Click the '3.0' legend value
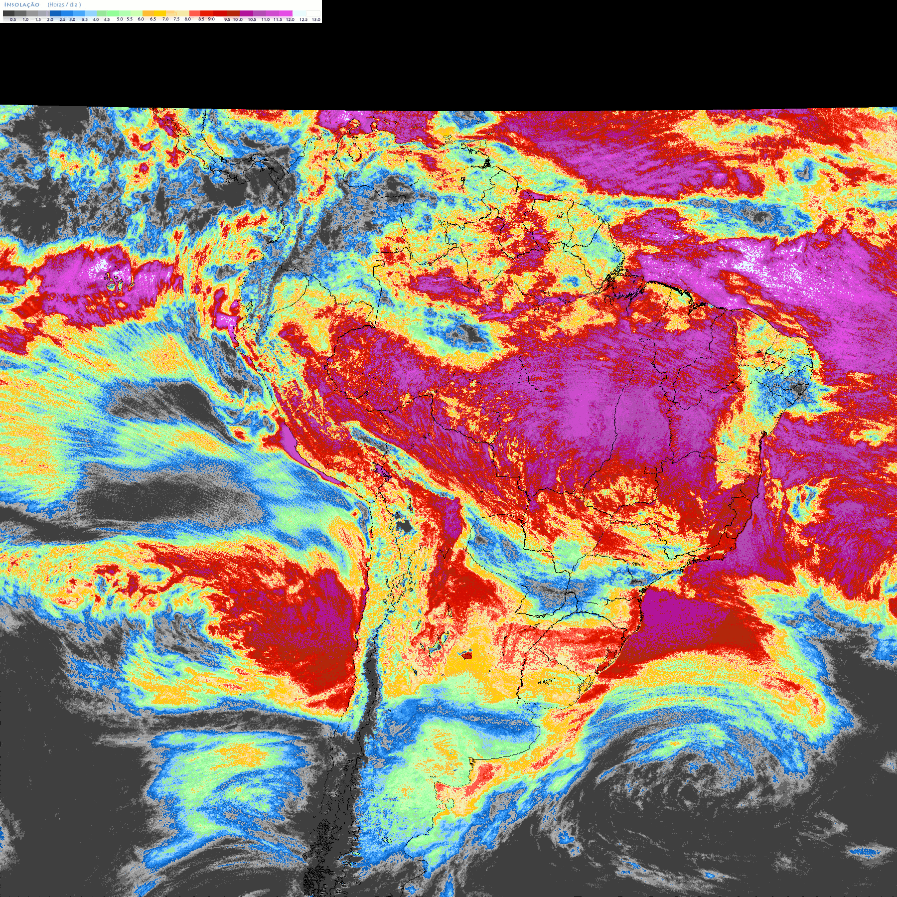 point(72,19)
